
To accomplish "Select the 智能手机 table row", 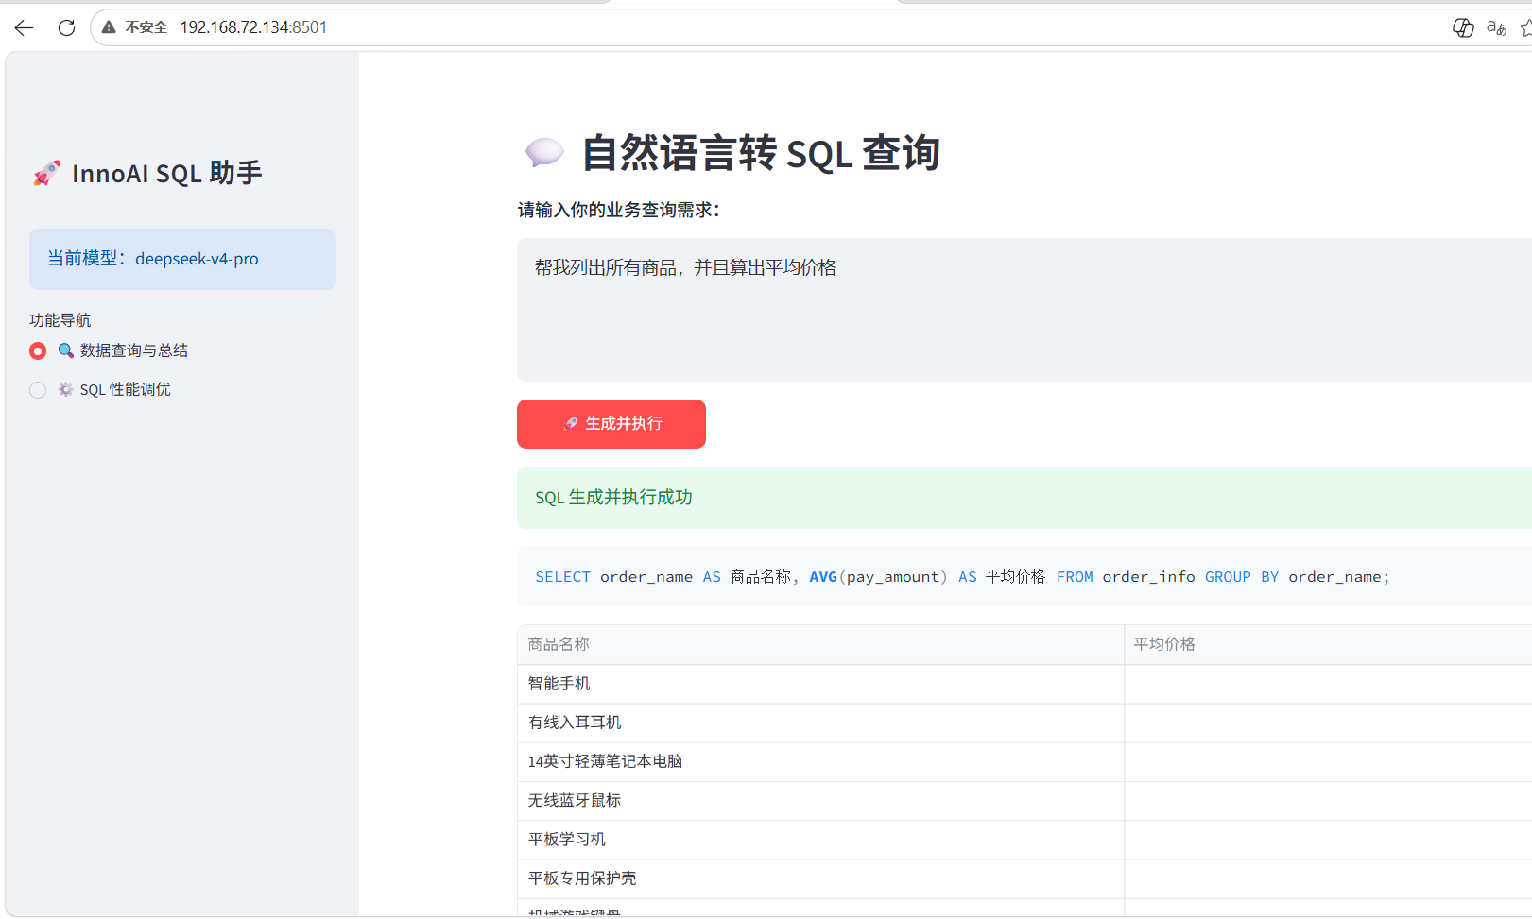I will pos(1024,684).
